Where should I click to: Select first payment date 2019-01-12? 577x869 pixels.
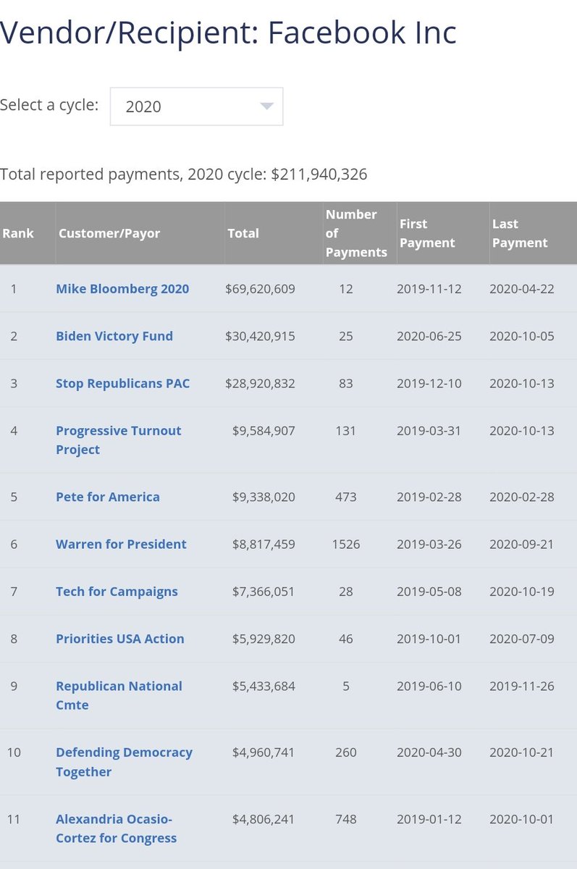click(x=429, y=819)
